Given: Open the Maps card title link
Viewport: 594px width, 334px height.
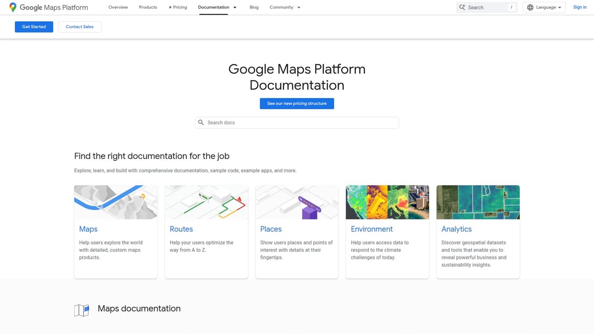Looking at the screenshot, I should (x=88, y=229).
